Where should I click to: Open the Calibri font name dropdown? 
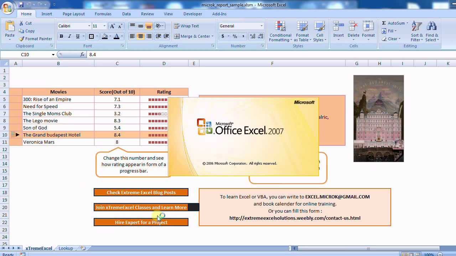(x=89, y=26)
